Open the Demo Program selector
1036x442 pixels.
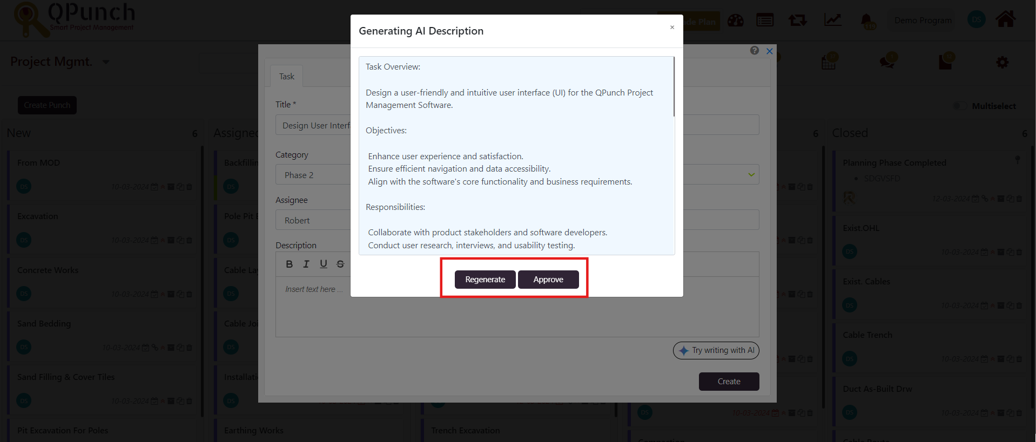click(x=923, y=21)
